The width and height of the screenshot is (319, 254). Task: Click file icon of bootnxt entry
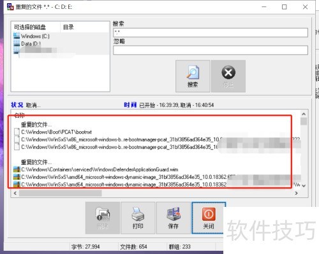click(17, 132)
